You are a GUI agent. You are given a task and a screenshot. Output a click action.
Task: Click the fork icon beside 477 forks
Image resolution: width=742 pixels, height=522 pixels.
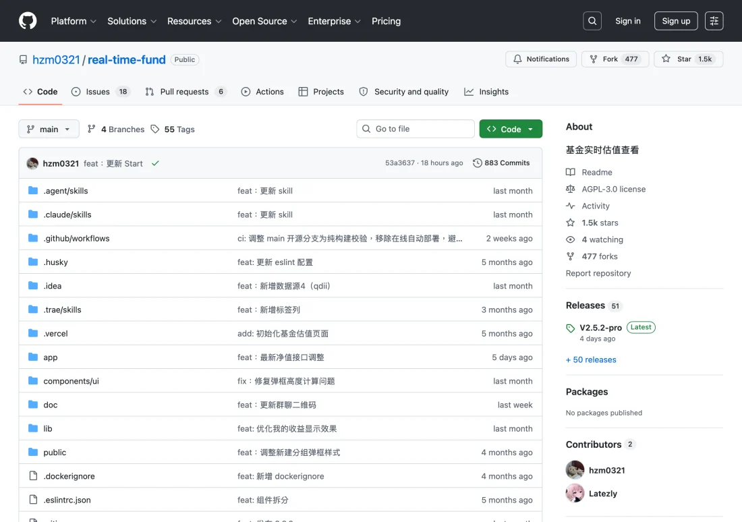570,256
